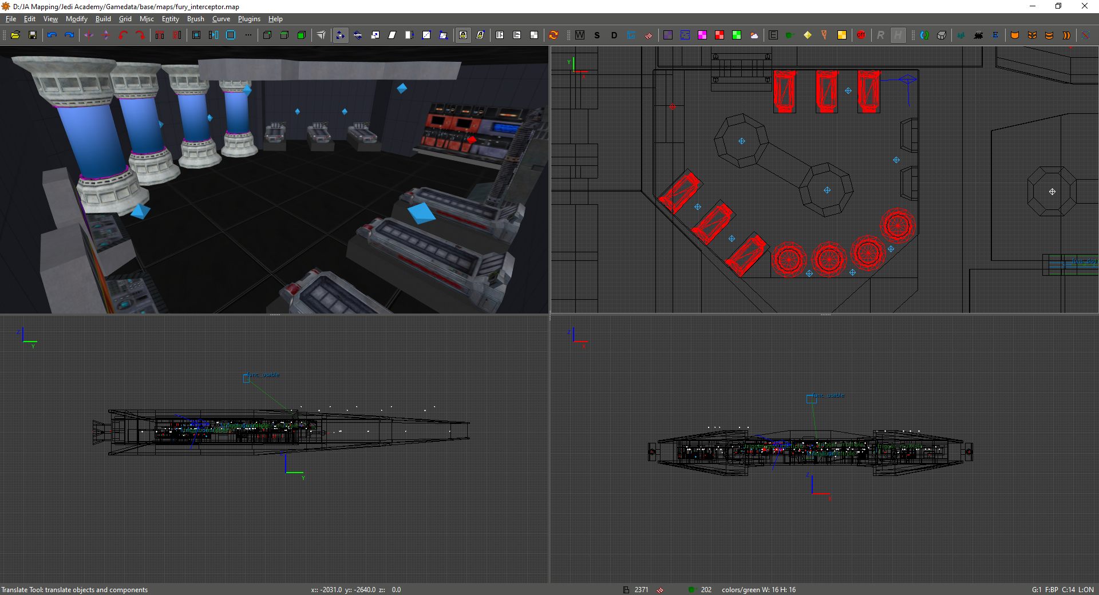1099x595 pixels.
Task: Click the Open map folder icon
Action: [x=15, y=35]
